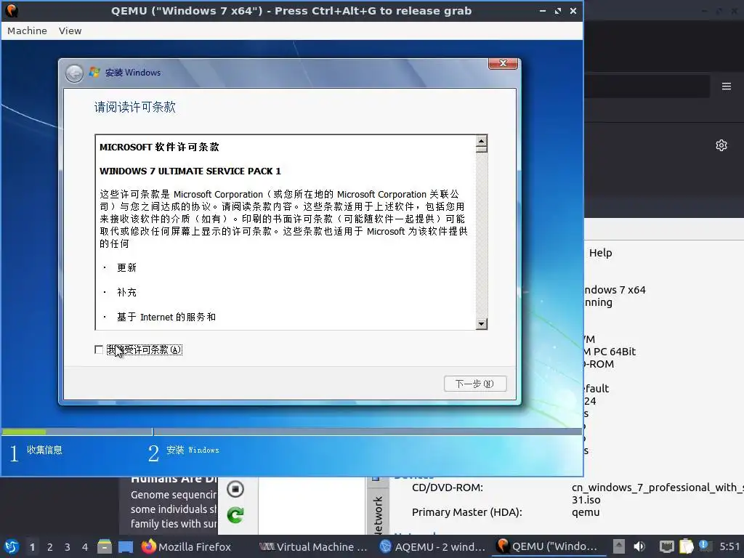Click the license text scrollbar down arrow

(x=482, y=323)
